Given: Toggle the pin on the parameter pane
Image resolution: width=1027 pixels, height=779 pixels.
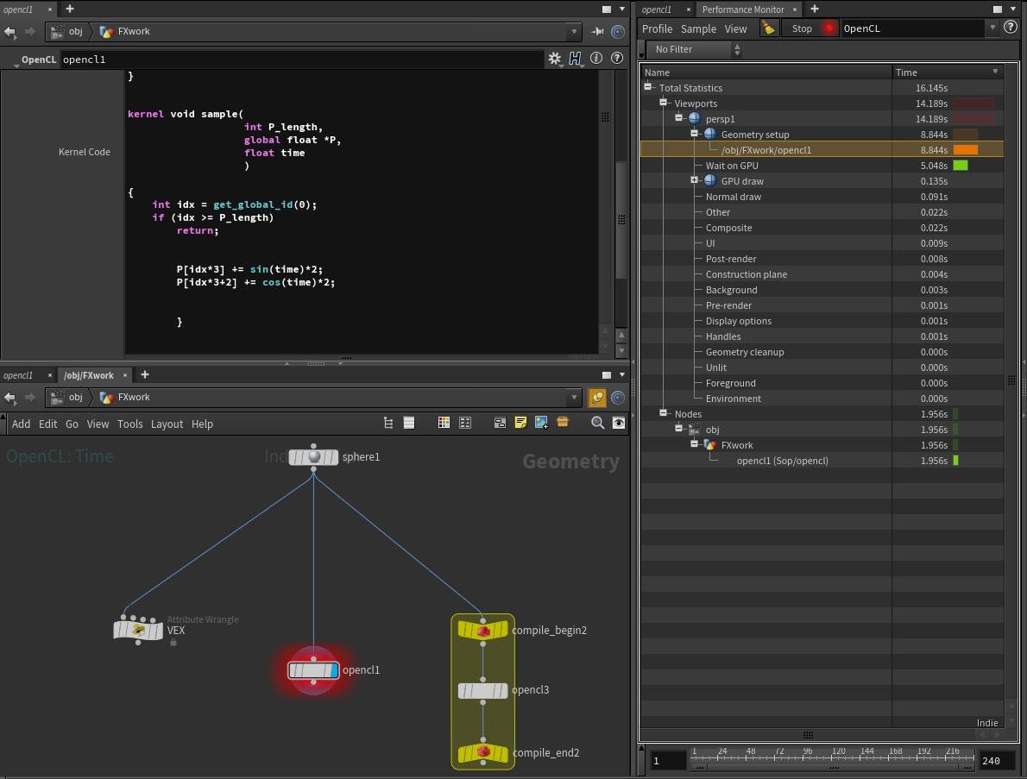Looking at the screenshot, I should coord(597,31).
